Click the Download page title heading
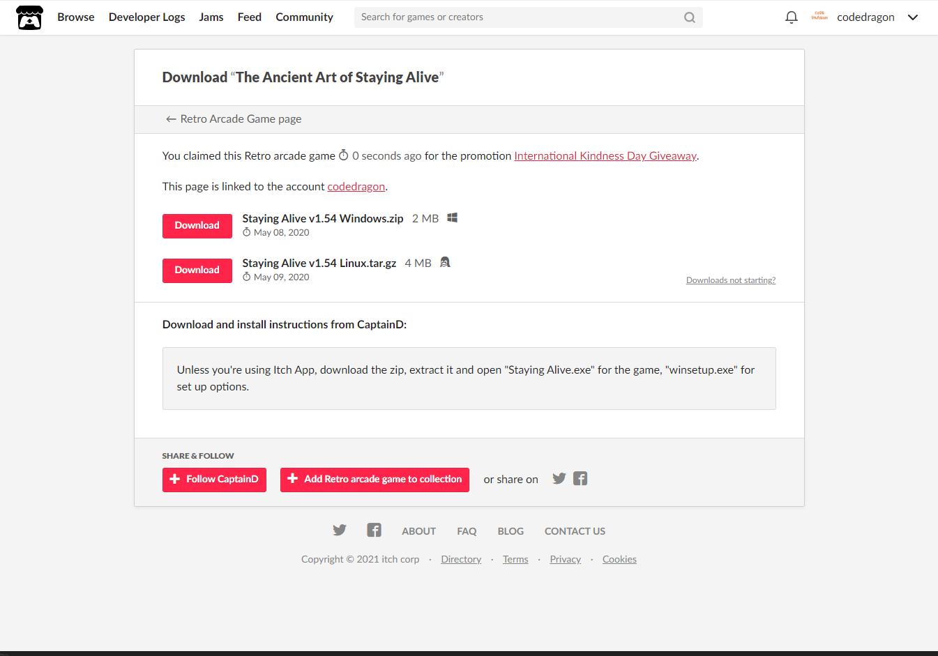 [303, 77]
